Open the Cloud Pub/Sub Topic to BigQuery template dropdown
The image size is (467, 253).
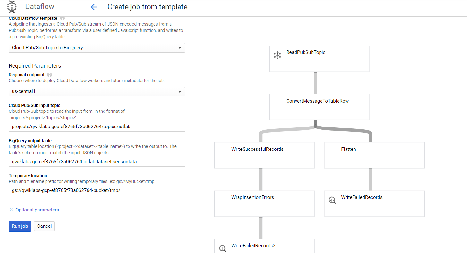pyautogui.click(x=96, y=48)
